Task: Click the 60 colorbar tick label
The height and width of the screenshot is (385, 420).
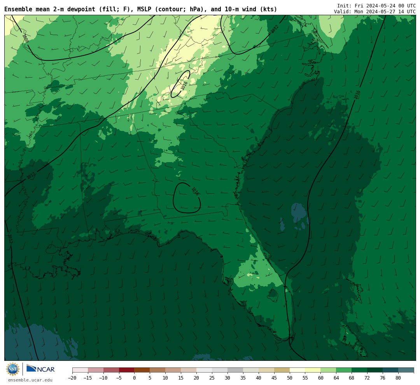Action: click(321, 378)
